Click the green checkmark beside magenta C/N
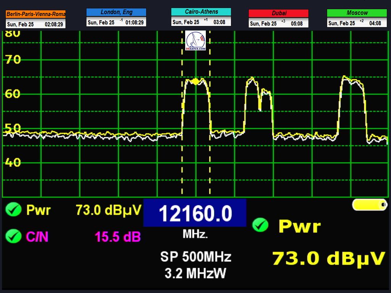This screenshot has height=293, width=391. (x=13, y=237)
